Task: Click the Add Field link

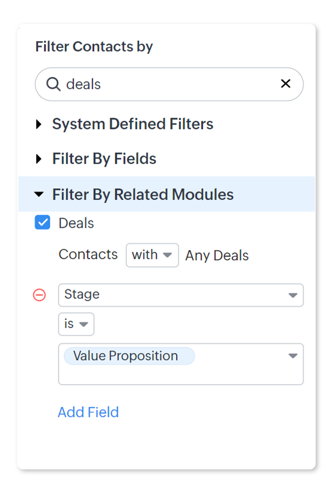Action: [89, 412]
